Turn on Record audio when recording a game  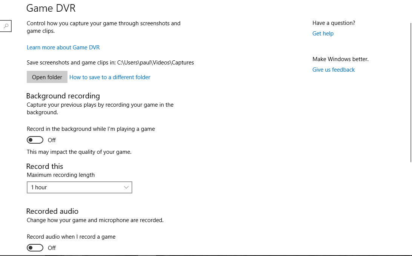pos(35,248)
